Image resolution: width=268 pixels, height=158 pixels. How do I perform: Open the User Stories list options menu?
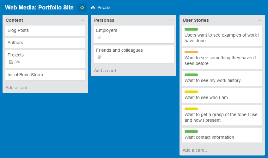(259, 20)
